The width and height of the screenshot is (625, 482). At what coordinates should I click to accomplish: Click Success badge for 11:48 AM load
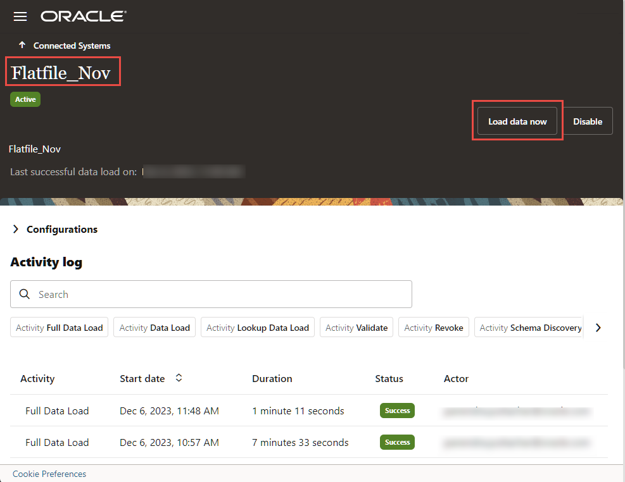tap(397, 411)
